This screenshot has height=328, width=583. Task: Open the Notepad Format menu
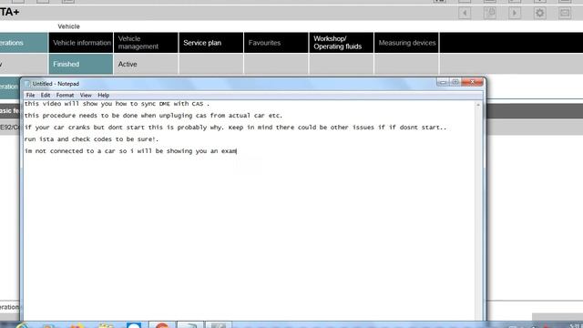(x=65, y=95)
